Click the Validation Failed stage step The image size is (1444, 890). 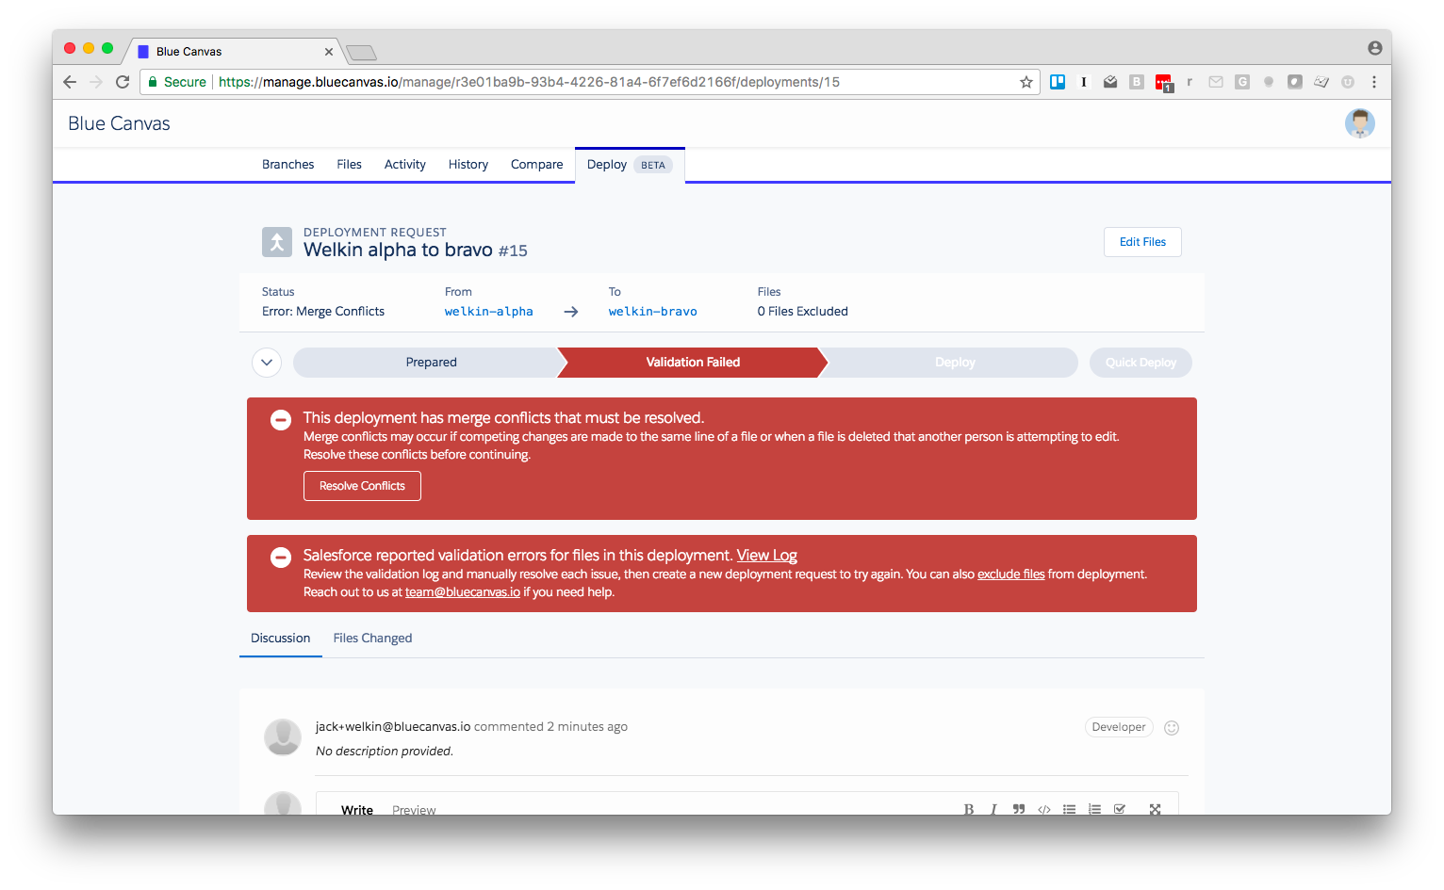click(693, 363)
